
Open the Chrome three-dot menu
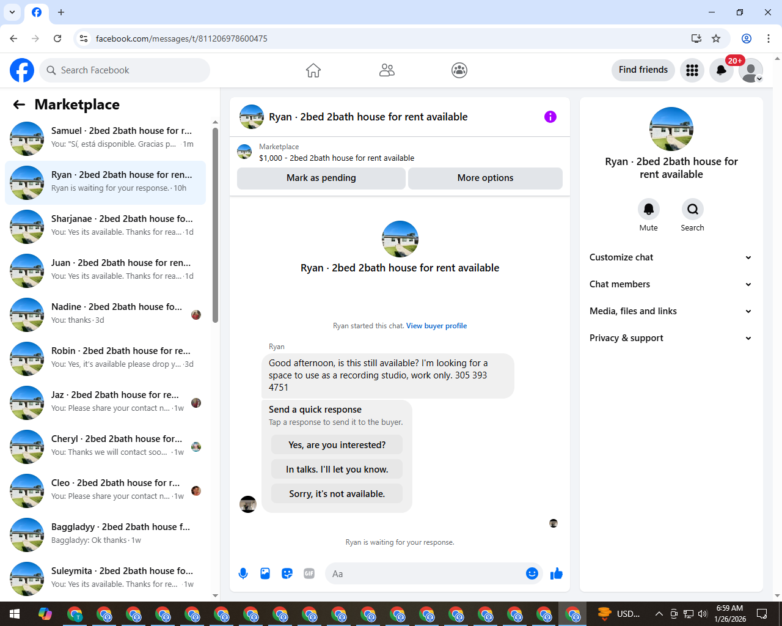(769, 39)
